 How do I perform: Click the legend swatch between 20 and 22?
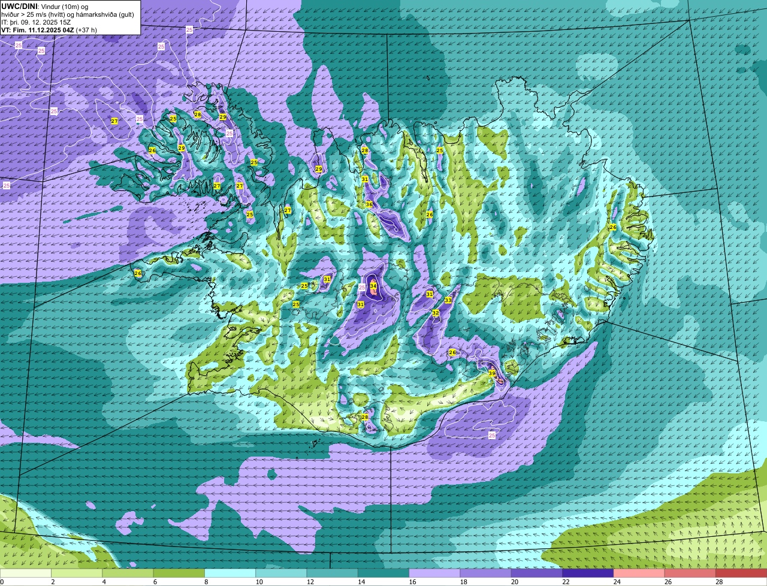[537, 573]
